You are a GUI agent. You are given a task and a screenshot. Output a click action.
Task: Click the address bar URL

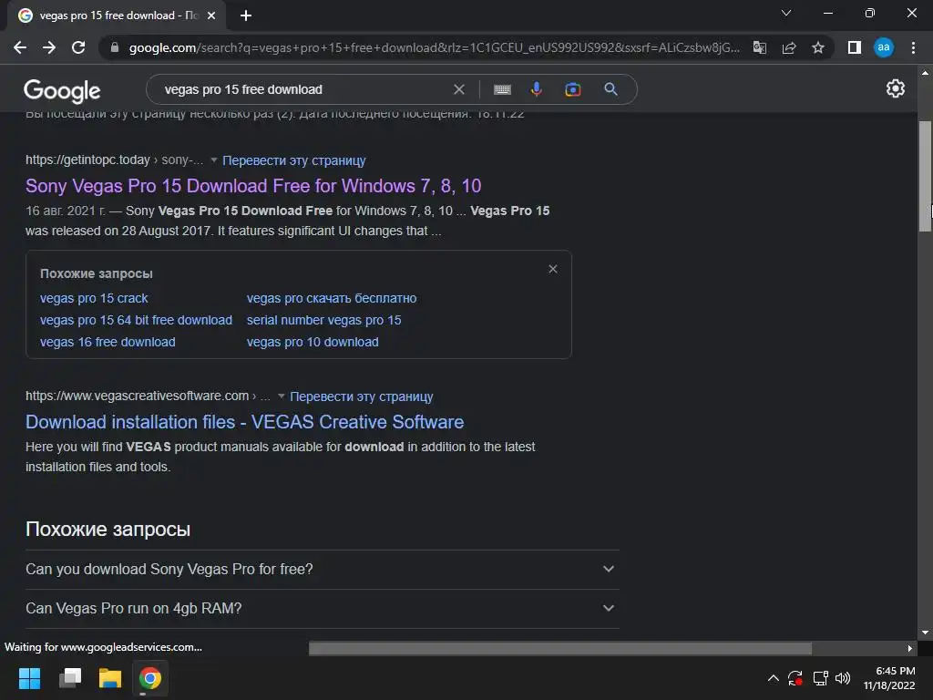pyautogui.click(x=435, y=47)
